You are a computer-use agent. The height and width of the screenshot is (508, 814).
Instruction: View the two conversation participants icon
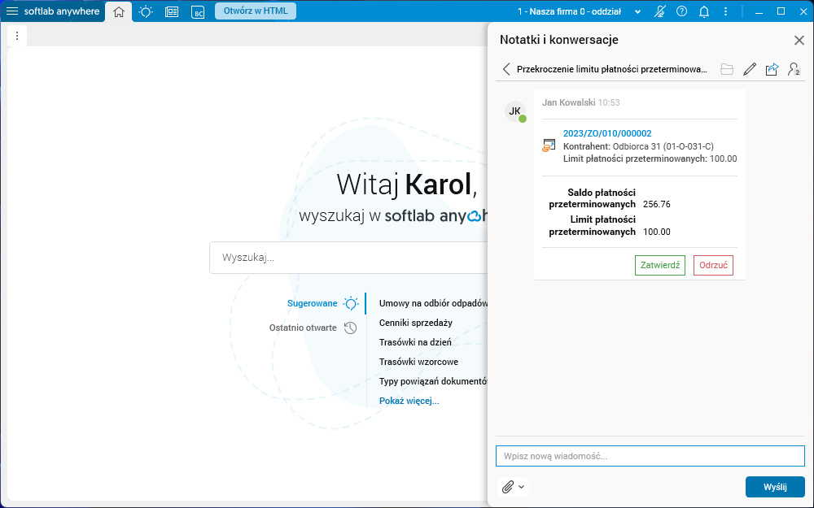pos(794,69)
